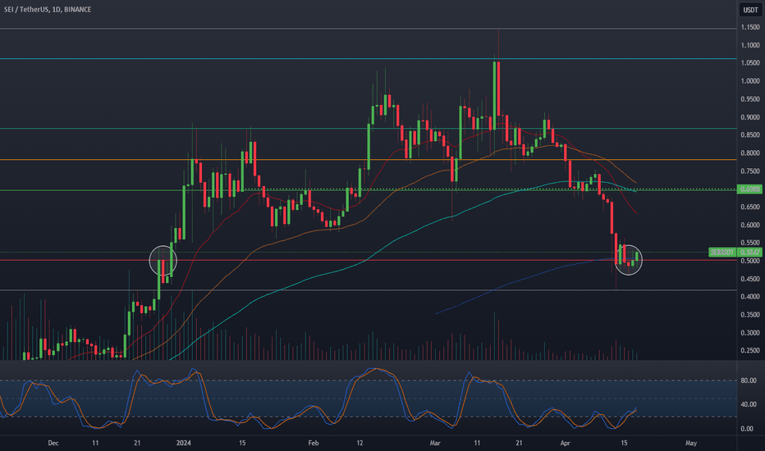
Task: Click the 0.2500 price axis label
Action: pos(750,351)
